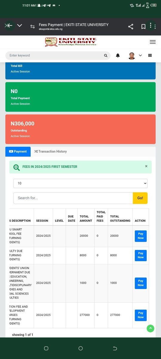Dismiss the fees semester alert
This screenshot has width=161, height=359.
pos(146,166)
